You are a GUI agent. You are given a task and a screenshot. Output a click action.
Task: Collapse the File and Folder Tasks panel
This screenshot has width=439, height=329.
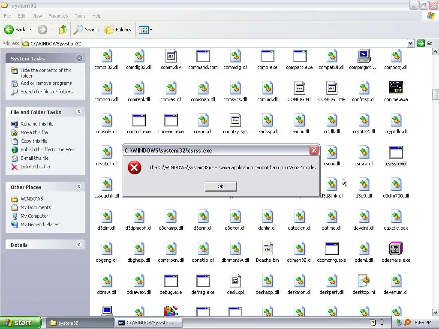(79, 112)
